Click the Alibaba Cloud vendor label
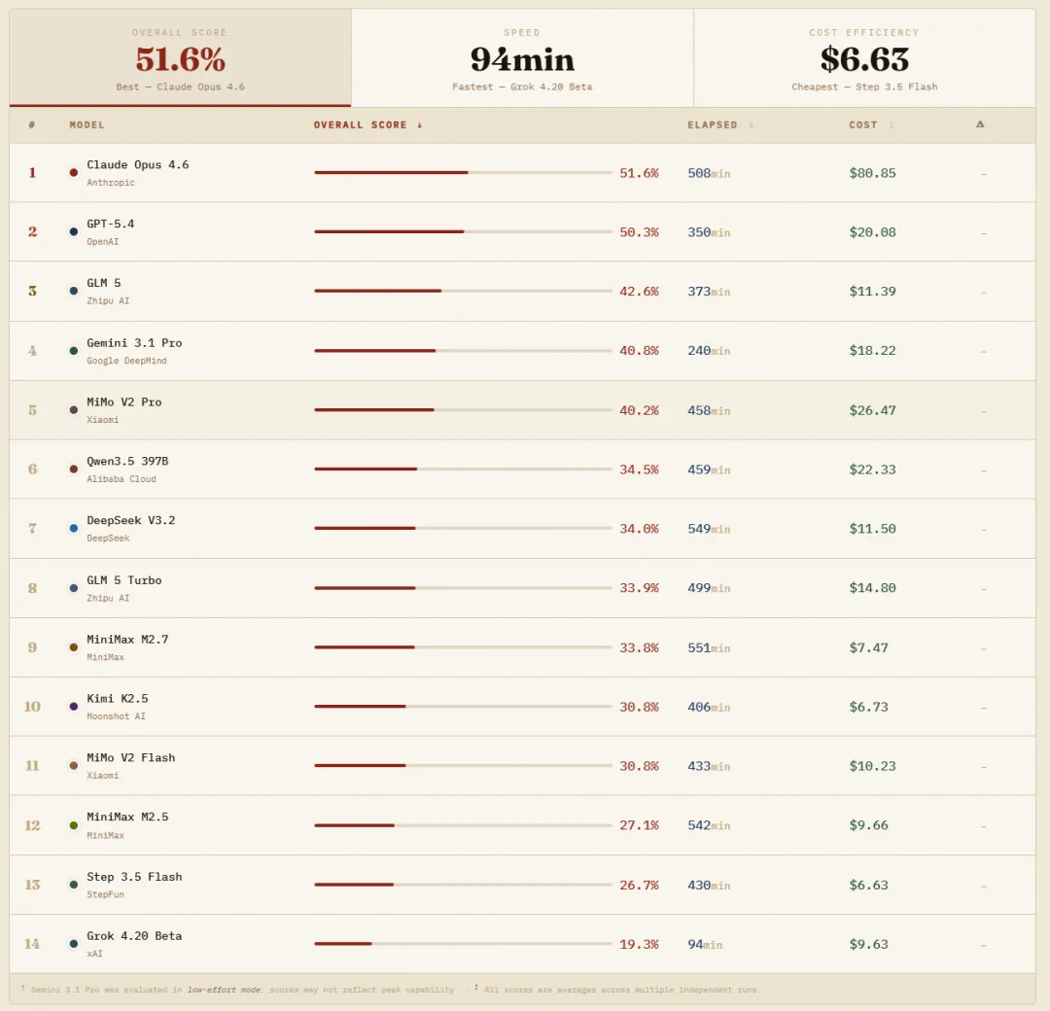 pyautogui.click(x=122, y=479)
